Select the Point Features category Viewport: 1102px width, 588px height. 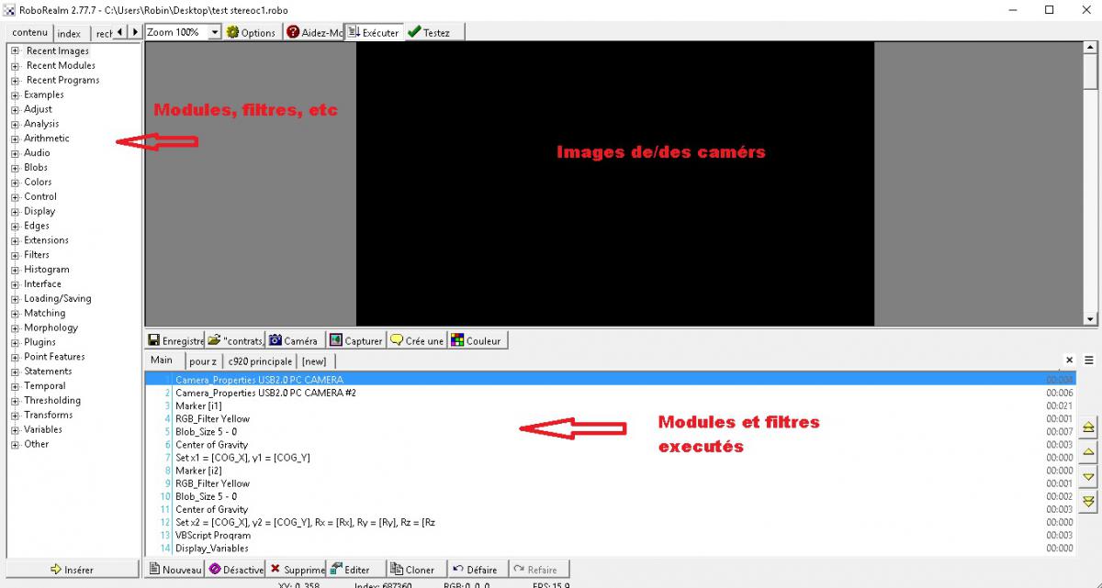pyautogui.click(x=54, y=357)
